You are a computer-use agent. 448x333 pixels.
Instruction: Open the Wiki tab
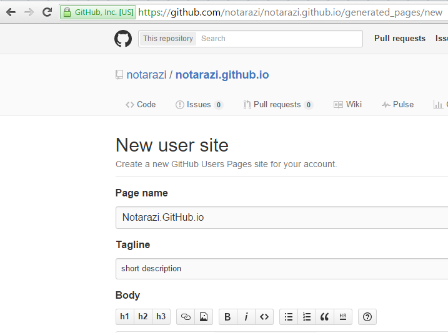pos(347,105)
